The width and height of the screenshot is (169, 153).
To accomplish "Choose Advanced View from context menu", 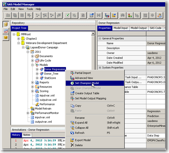I will pos(95,78).
